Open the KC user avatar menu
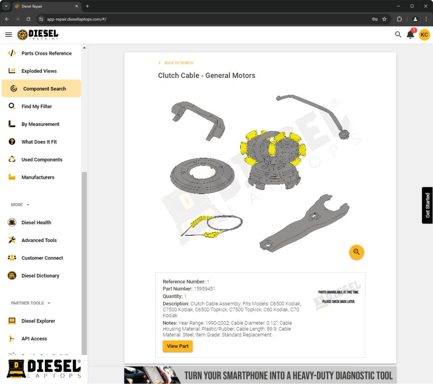The height and width of the screenshot is (384, 433). tap(424, 35)
